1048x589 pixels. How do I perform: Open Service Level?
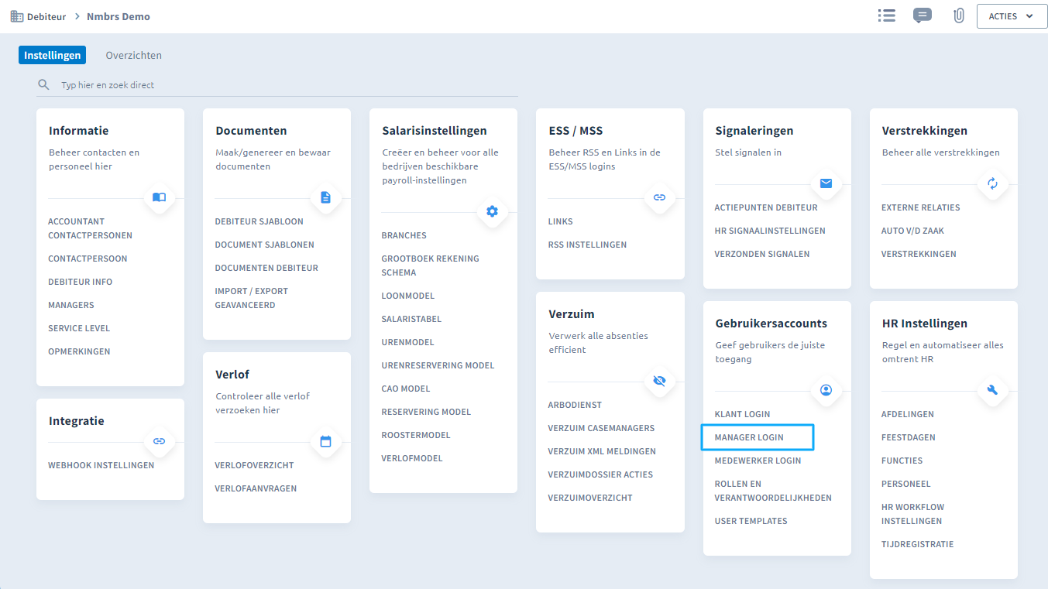coord(79,328)
